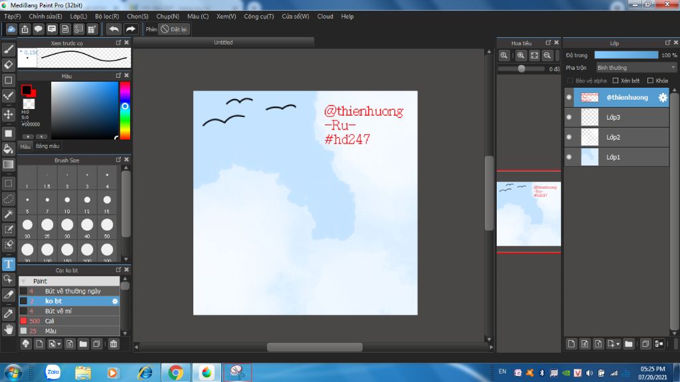The width and height of the screenshot is (680, 382).
Task: Open the Lớp(L) menu
Action: pos(78,17)
